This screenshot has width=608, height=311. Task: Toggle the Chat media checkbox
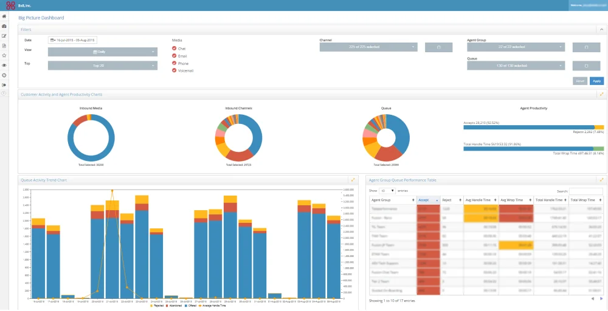coord(174,49)
